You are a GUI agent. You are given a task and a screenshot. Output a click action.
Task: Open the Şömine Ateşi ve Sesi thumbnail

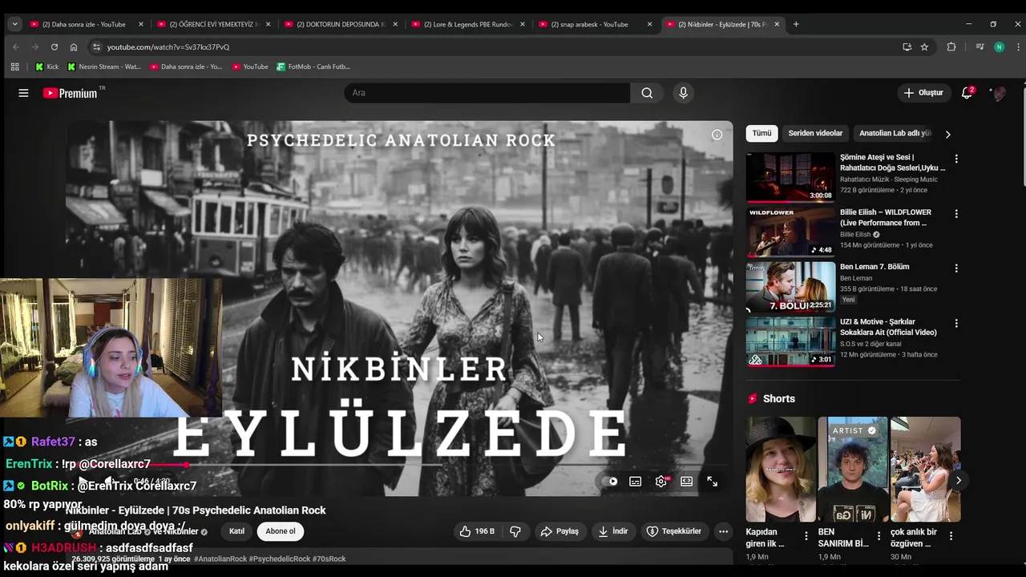(x=790, y=177)
